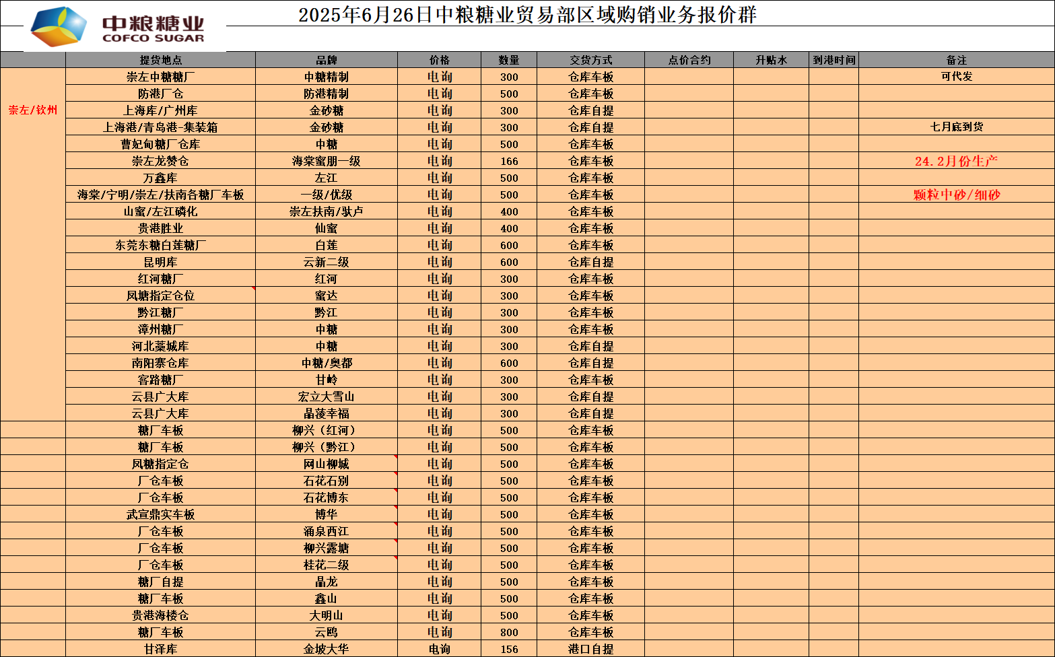Click the quantity cell showing 166

tap(509, 161)
